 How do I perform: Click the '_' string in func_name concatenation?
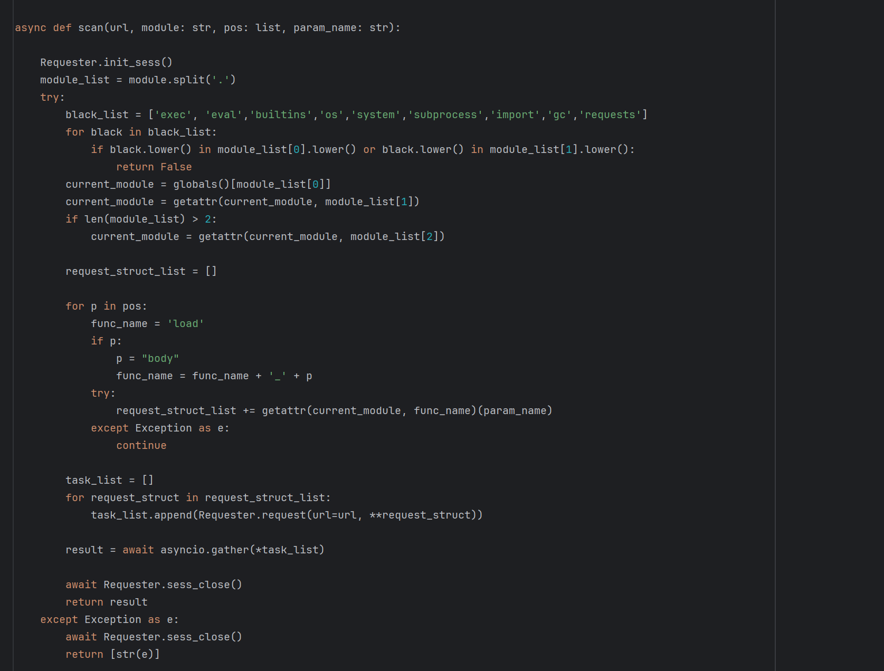point(278,376)
